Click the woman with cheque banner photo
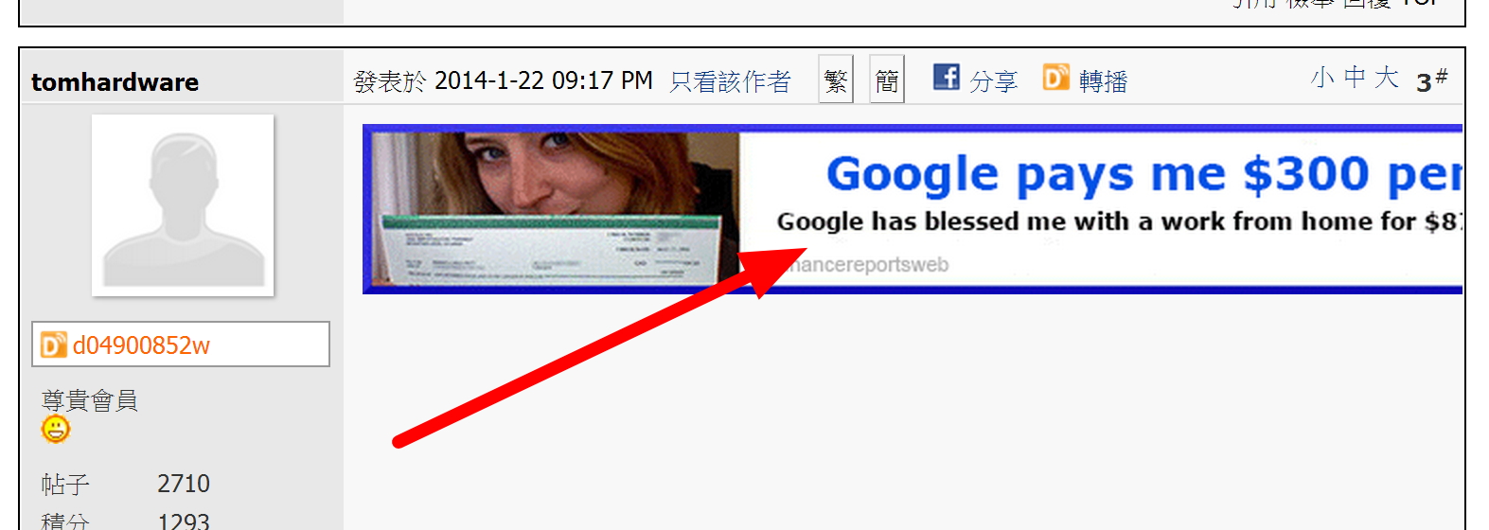 [556, 208]
